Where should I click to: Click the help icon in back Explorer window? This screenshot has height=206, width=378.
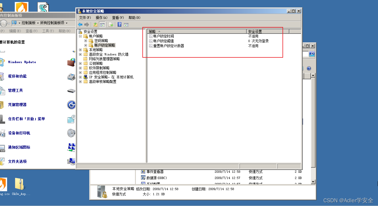(x=309, y=68)
